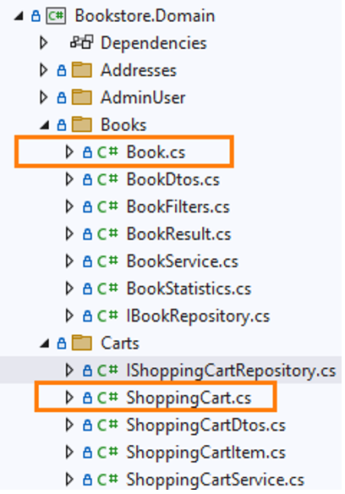Viewport: 345px width, 494px height.
Task: Click the Addresses folder icon
Action: point(82,70)
